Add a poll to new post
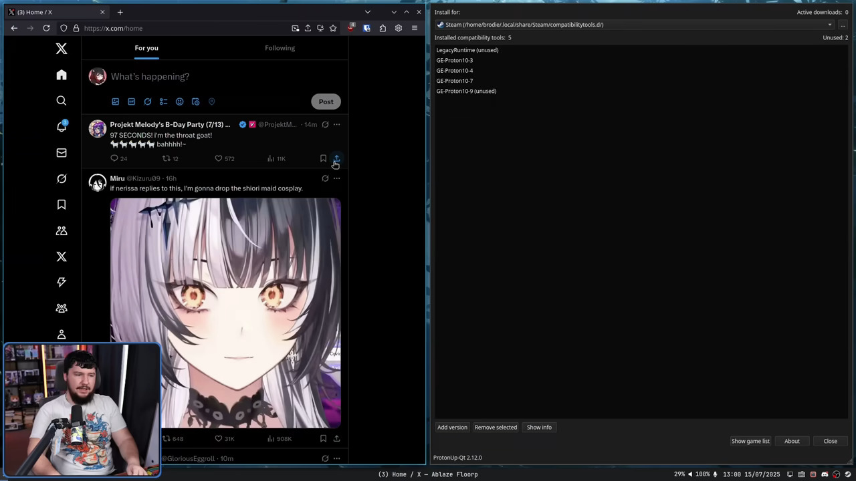Screen dimensions: 856x481 (x=163, y=102)
